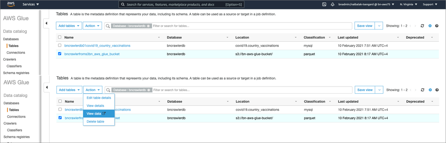This screenshot has height=143, width=446.
Task: Open Schema registries in the lower sidebar
Action: point(16,137)
